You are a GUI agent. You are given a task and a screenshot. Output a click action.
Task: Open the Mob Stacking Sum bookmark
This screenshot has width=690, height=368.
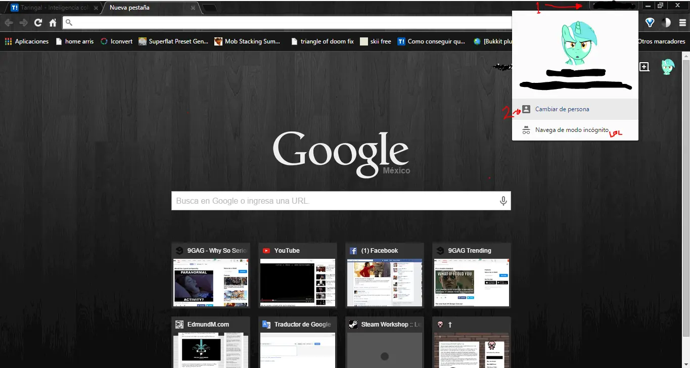click(x=247, y=41)
